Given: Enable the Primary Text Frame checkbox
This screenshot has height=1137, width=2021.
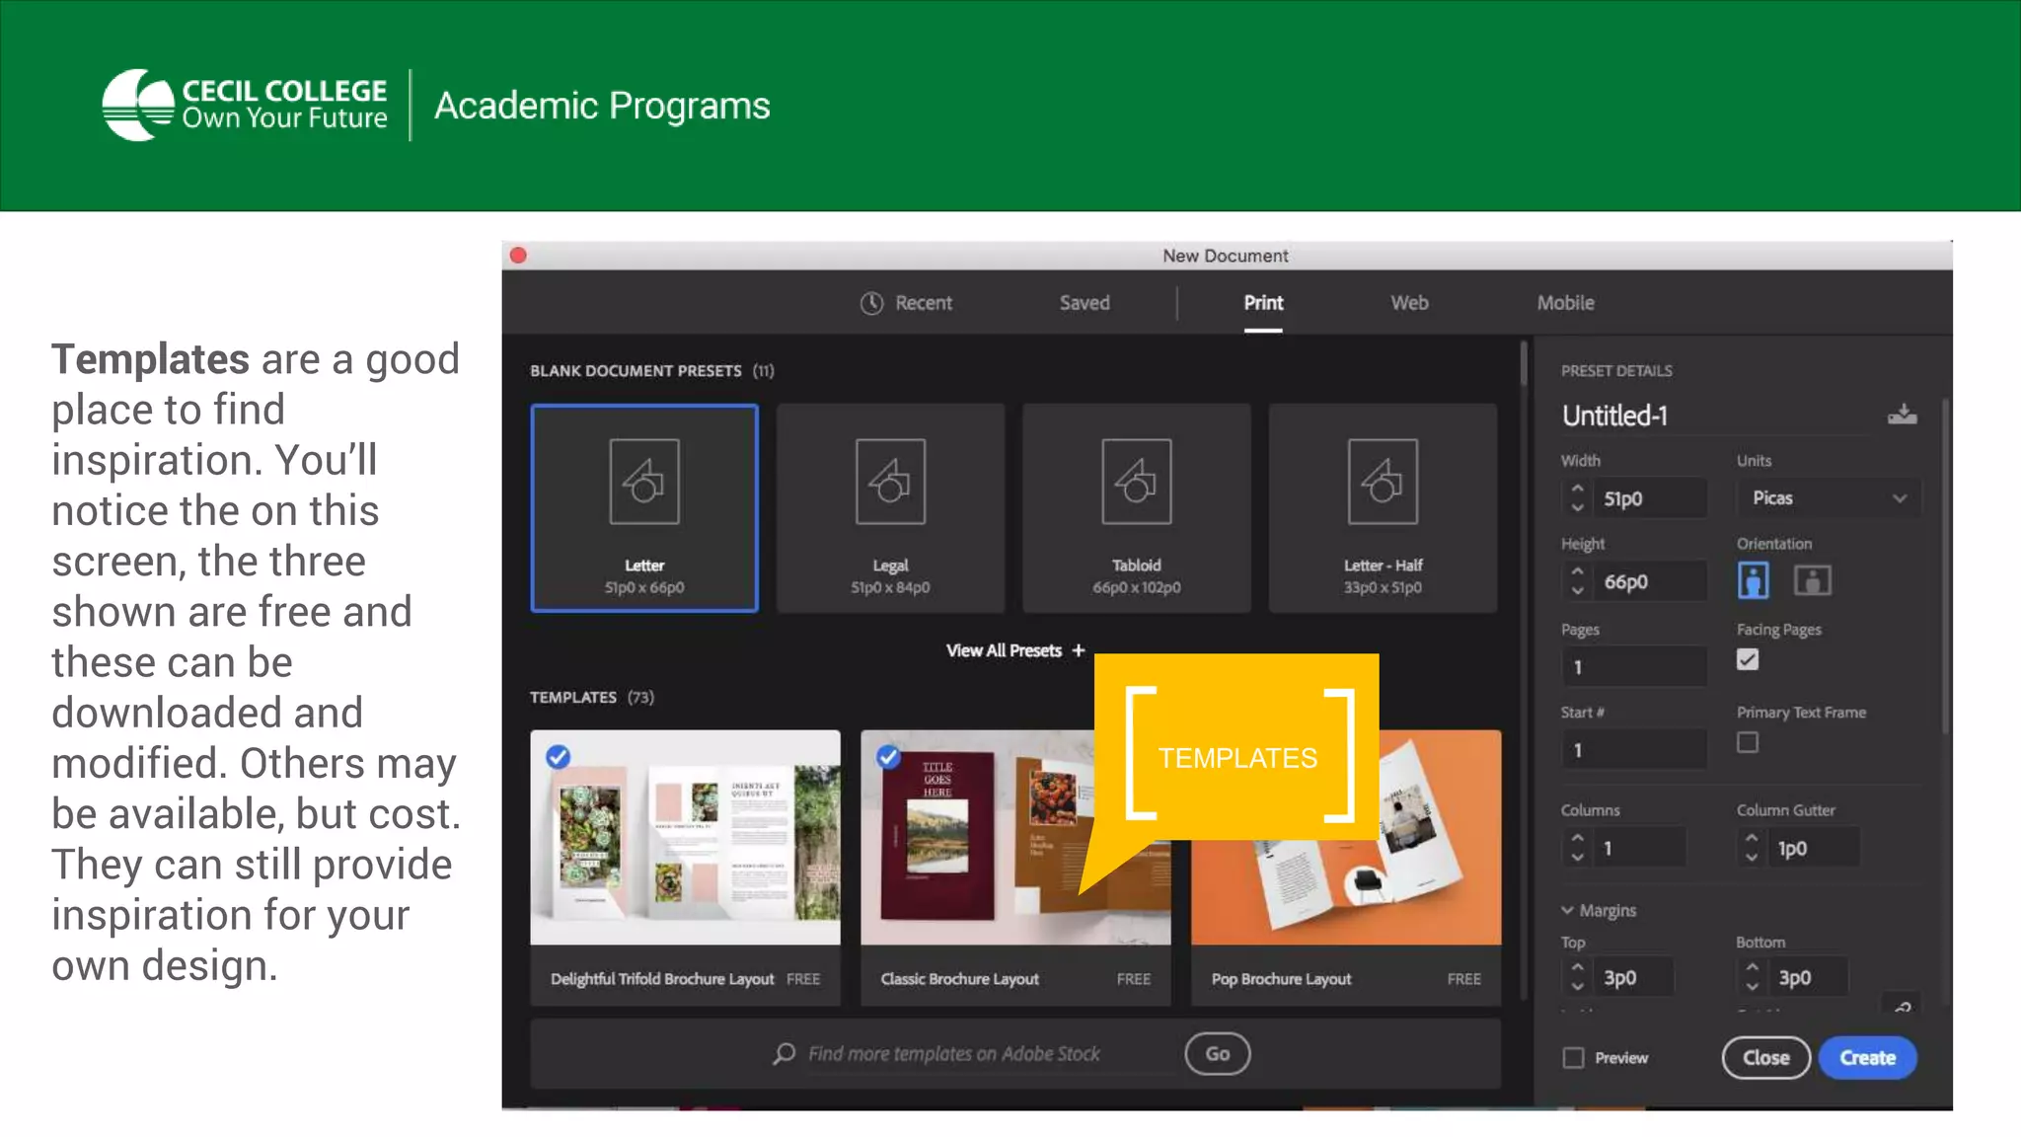Looking at the screenshot, I should point(1748,742).
